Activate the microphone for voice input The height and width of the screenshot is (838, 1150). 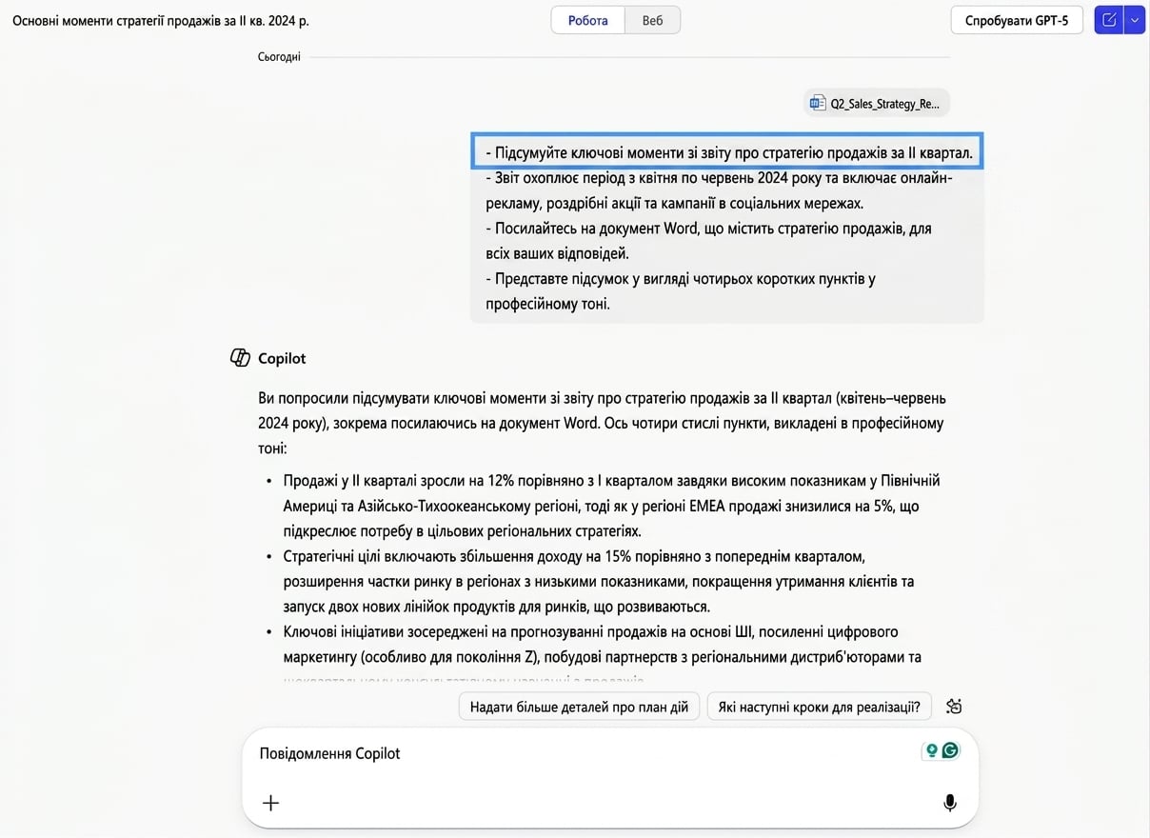[x=949, y=803]
